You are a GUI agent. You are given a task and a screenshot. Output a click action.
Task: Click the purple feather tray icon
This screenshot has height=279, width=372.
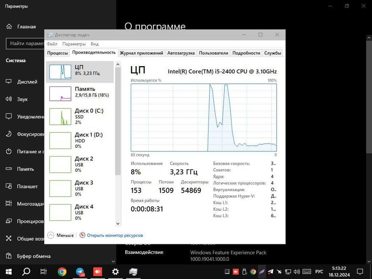click(x=262, y=271)
